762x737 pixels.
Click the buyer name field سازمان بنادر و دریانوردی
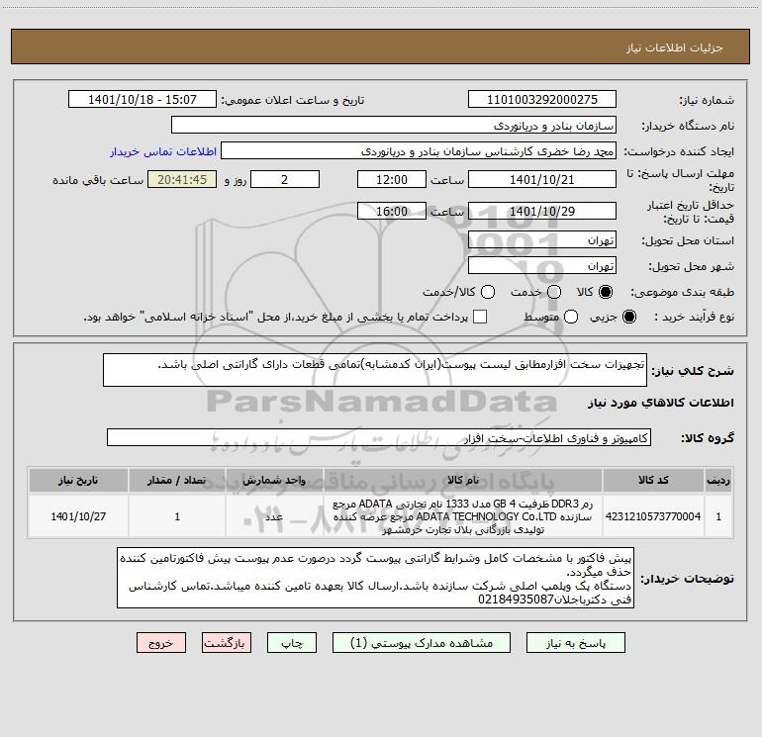point(394,126)
